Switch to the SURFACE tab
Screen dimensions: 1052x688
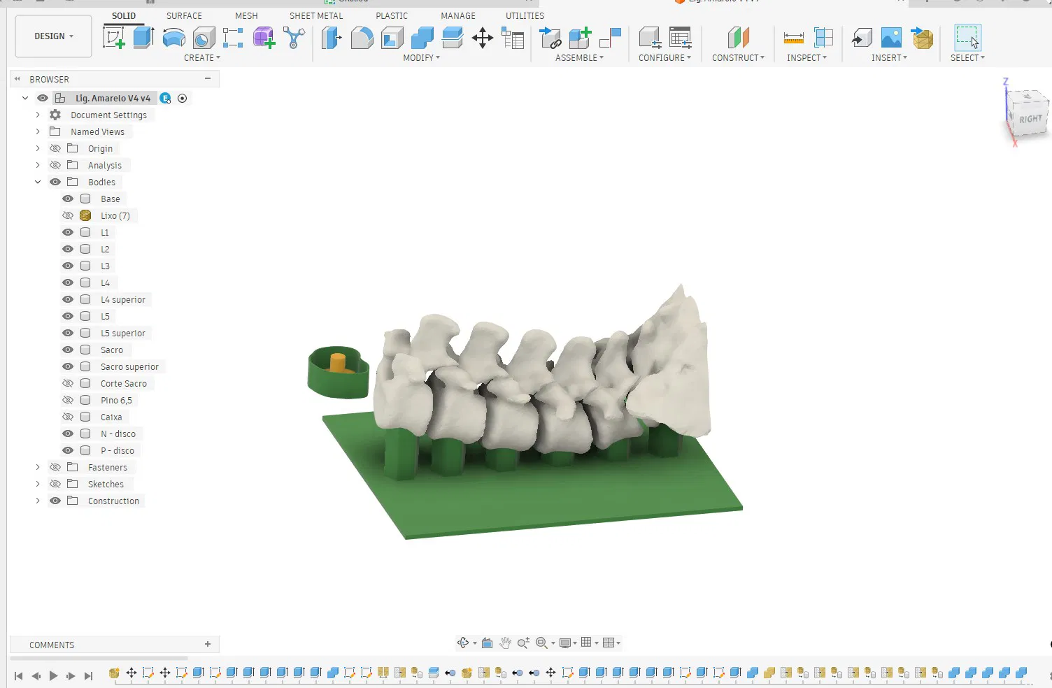[184, 15]
